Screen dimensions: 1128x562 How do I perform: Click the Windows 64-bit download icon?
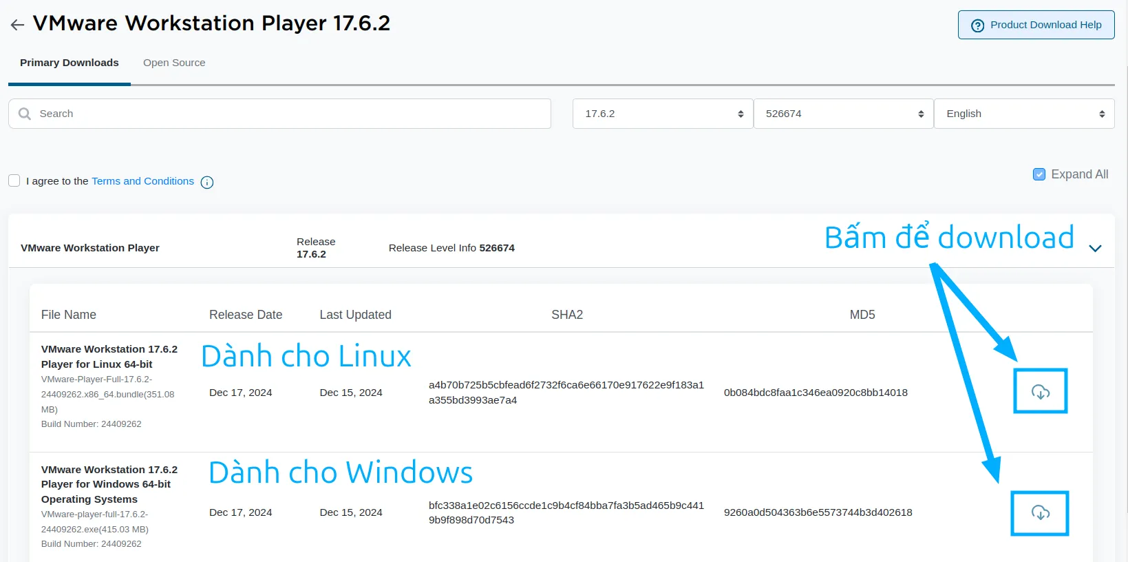[x=1040, y=512]
